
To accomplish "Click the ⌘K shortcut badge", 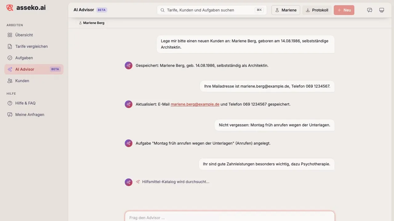I will pyautogui.click(x=259, y=10).
